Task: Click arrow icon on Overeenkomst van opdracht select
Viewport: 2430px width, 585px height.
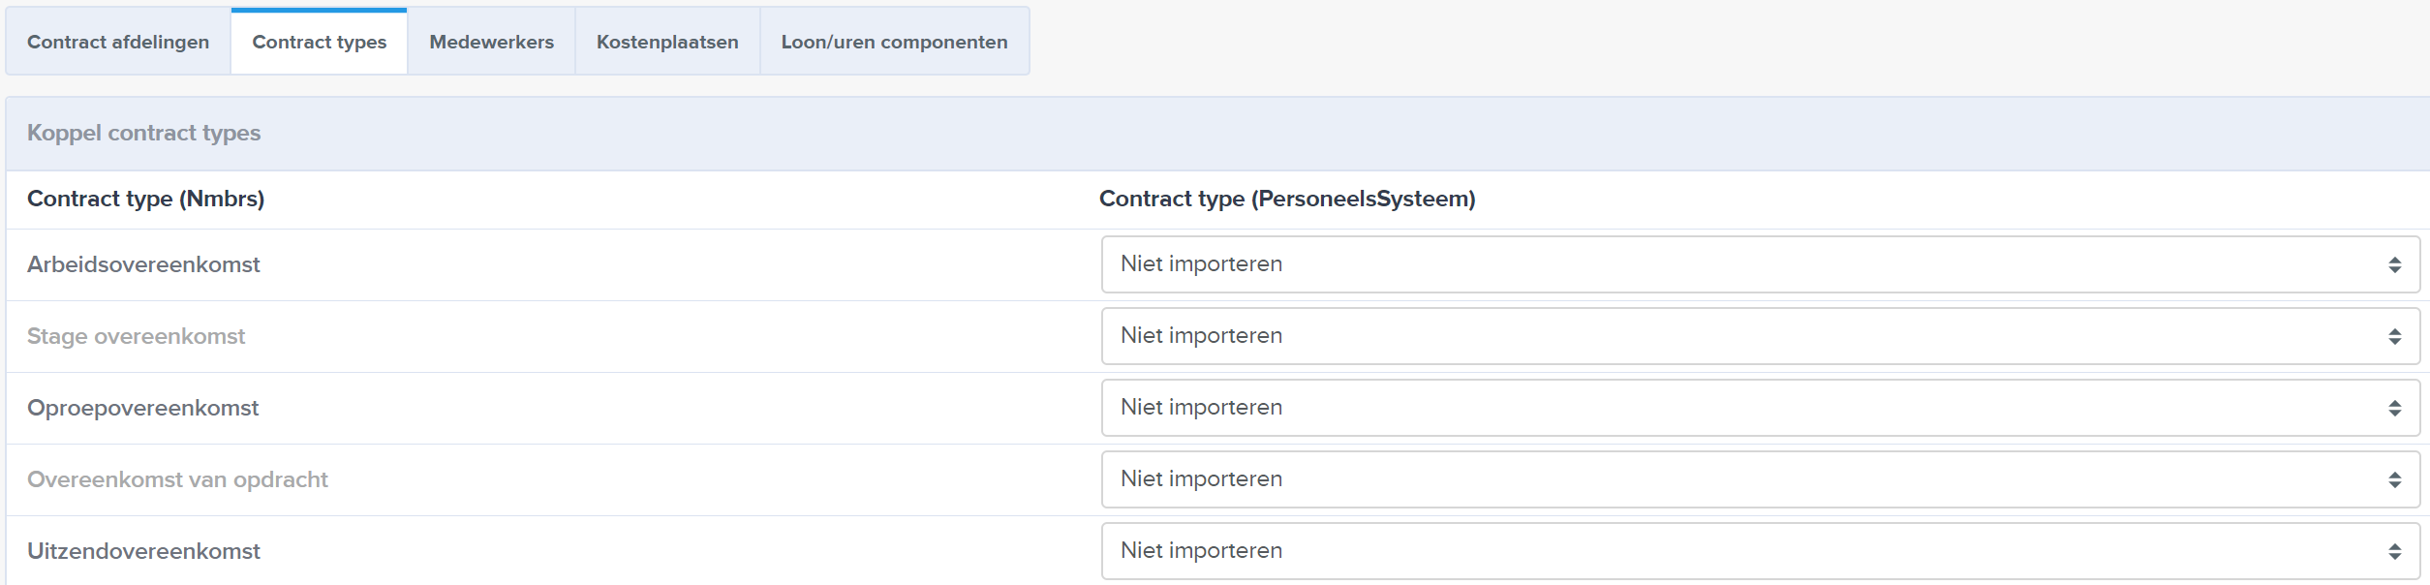Action: 2394,479
